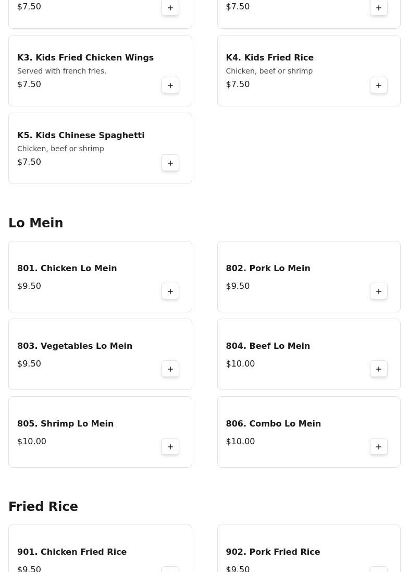
Task: Open 804. Beef Lo Mein title
Action: pos(268,346)
